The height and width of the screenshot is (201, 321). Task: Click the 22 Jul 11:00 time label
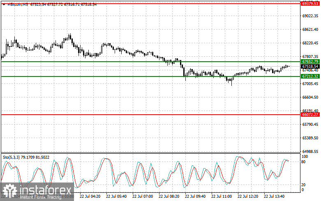[222, 196]
